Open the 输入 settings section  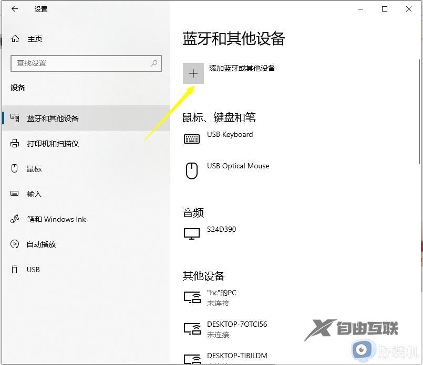35,194
